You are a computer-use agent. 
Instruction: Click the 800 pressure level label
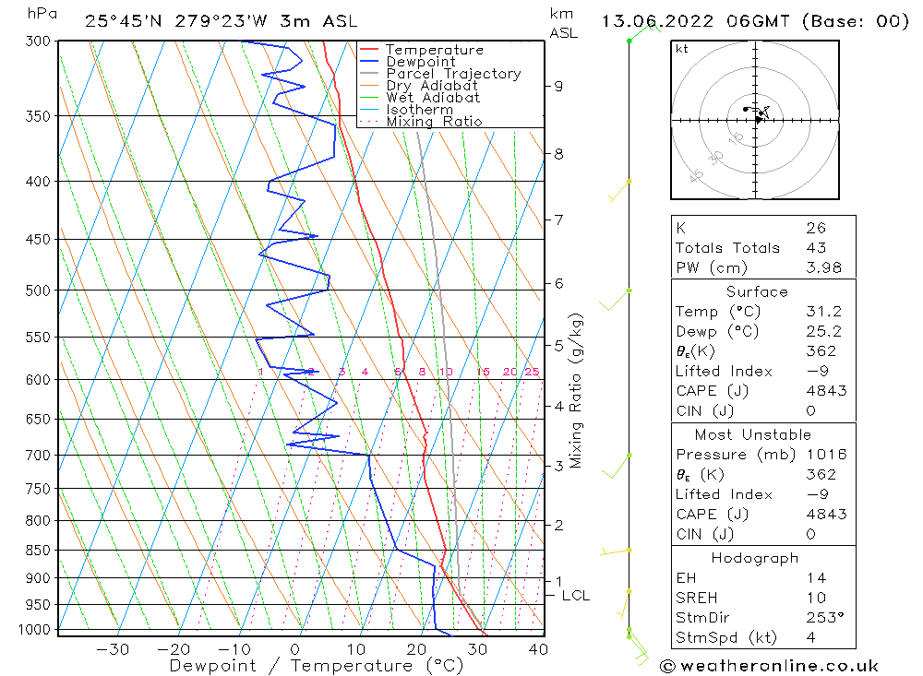tap(38, 521)
